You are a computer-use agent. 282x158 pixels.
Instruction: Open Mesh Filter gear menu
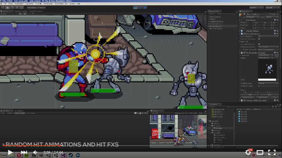(278, 31)
